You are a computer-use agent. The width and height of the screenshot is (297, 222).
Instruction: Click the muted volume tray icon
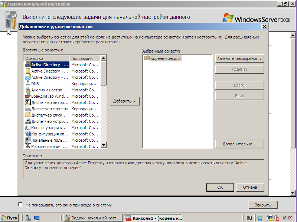(x=276, y=218)
